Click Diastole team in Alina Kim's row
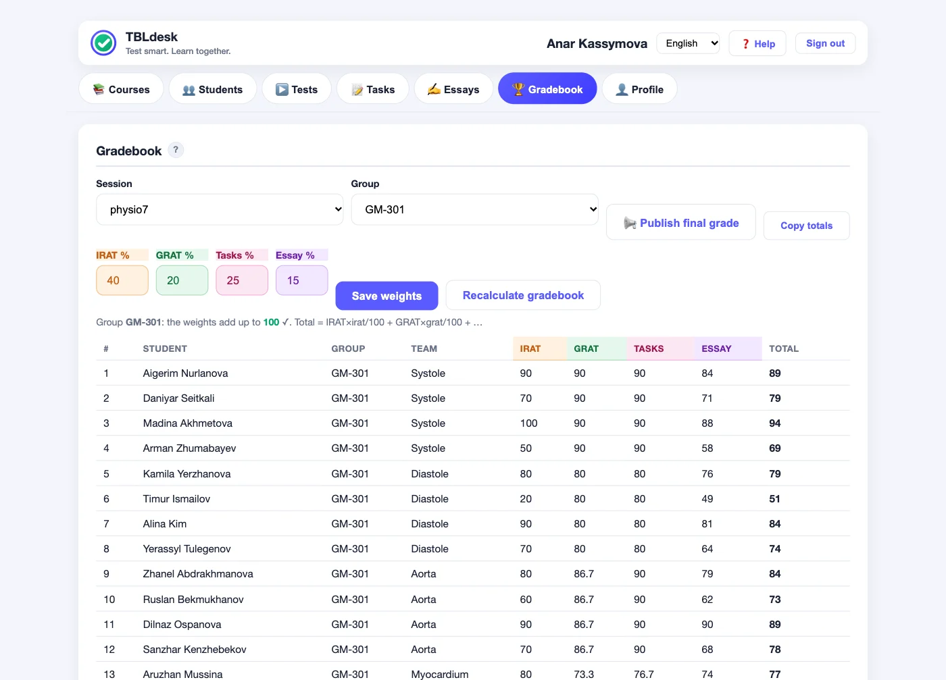Screen dimensions: 946x680 click(430, 524)
